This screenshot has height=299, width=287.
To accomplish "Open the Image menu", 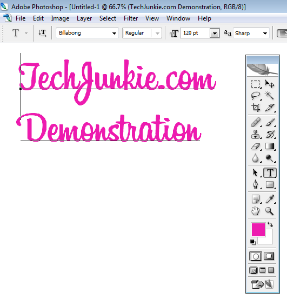I will coord(60,18).
